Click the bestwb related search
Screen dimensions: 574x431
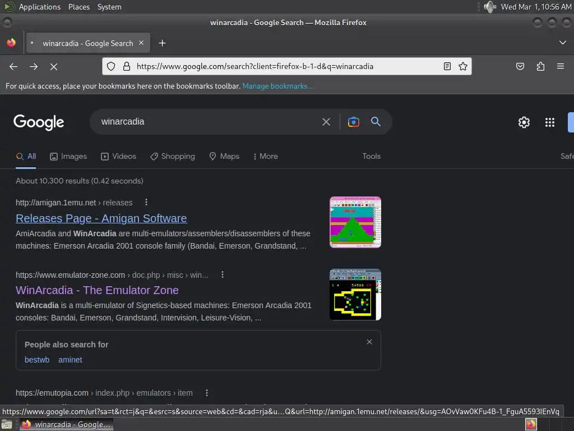[x=37, y=360]
